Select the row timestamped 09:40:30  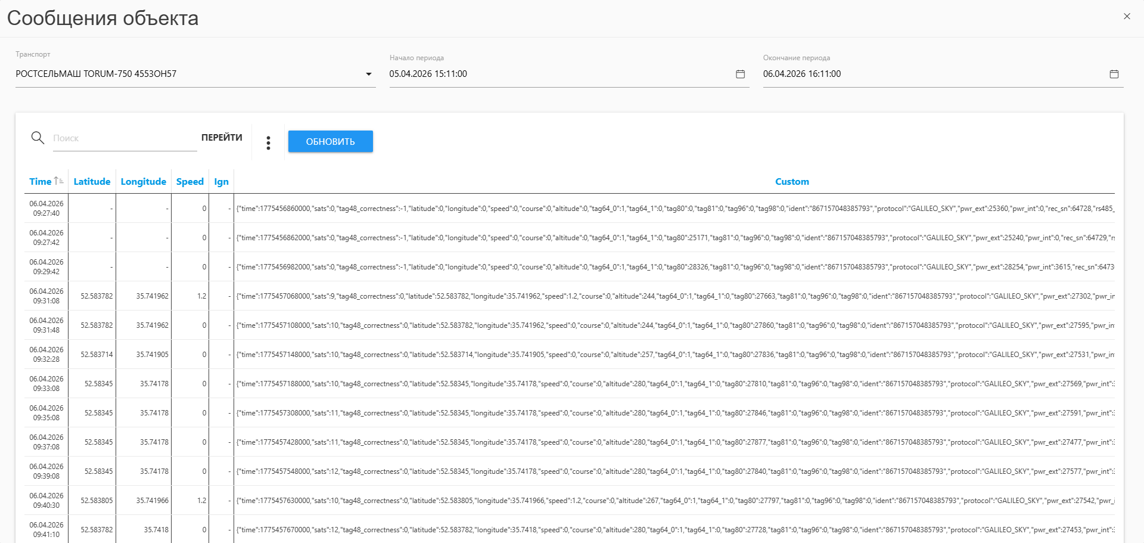46,501
